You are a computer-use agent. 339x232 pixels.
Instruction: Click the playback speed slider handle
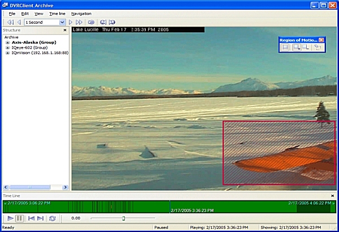tap(124, 218)
